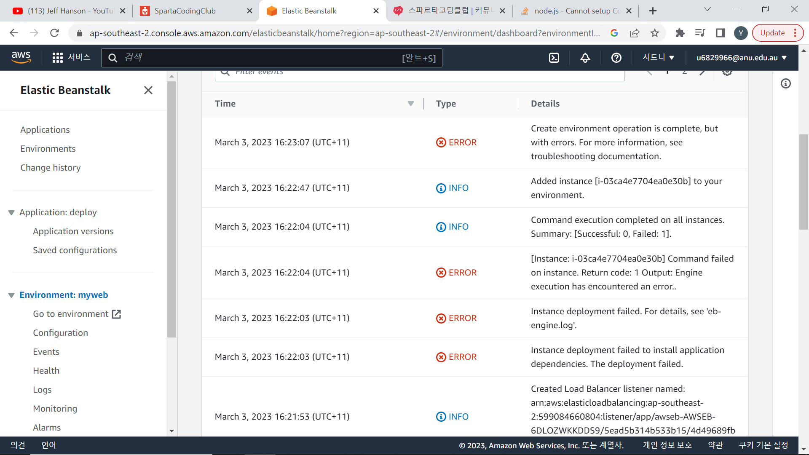The image size is (809, 455).
Task: Open a new browser tab
Action: [x=653, y=11]
